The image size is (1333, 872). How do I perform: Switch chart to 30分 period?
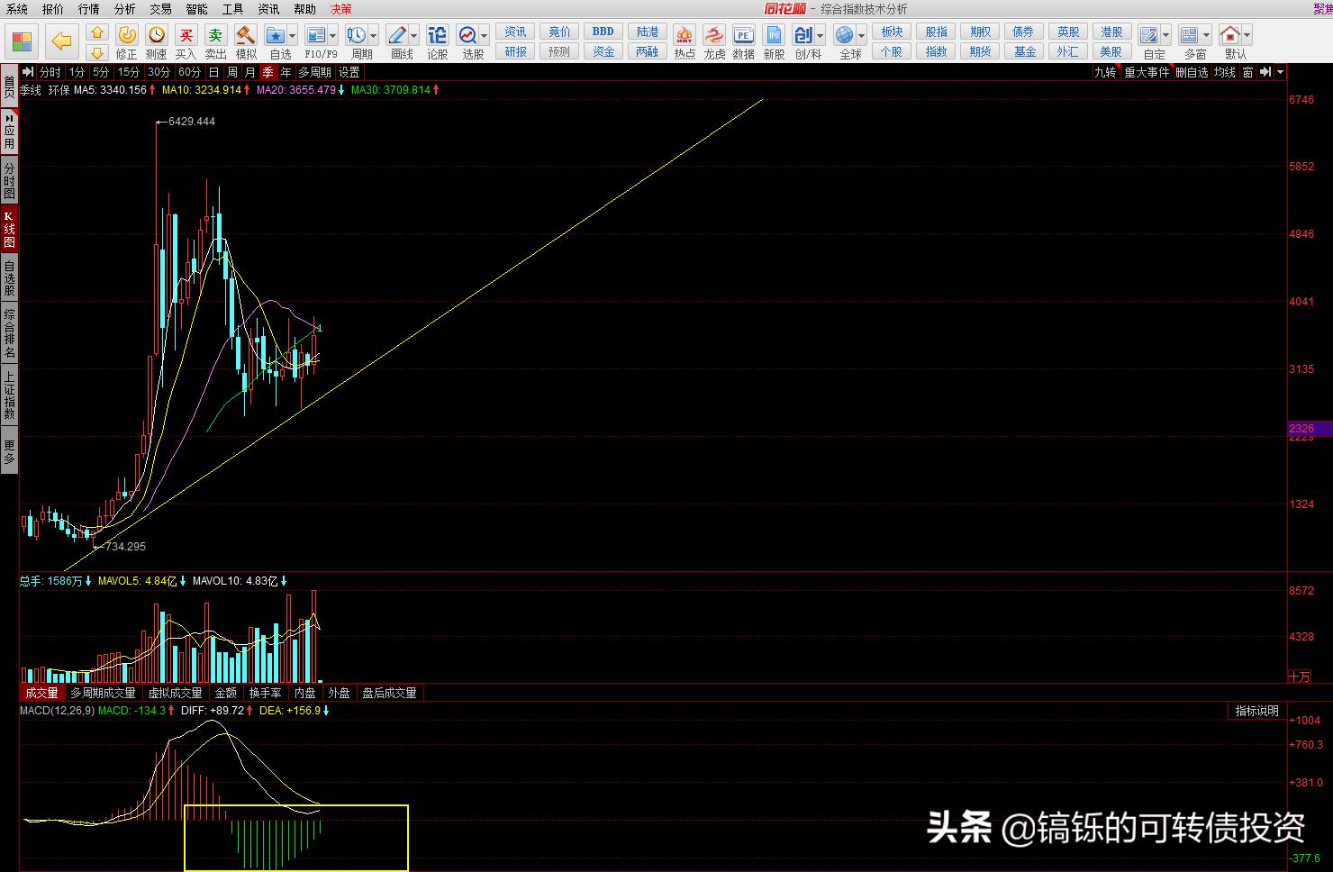pyautogui.click(x=159, y=72)
